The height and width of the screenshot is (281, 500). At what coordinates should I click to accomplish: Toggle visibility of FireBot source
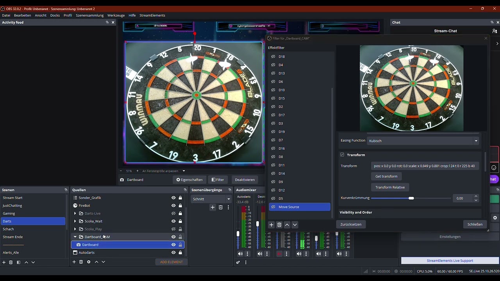[173, 206]
